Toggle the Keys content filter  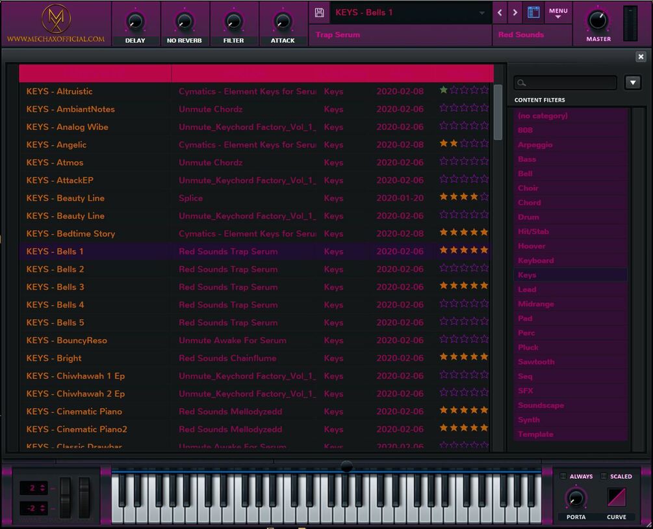pos(570,275)
